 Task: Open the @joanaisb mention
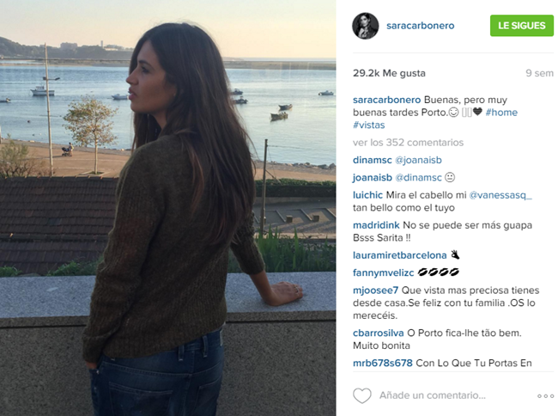pos(419,160)
